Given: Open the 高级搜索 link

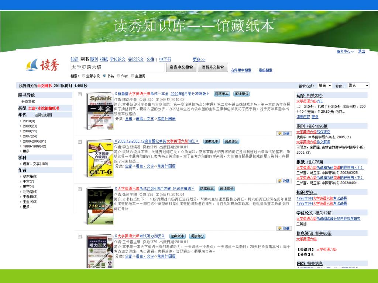Looking at the screenshot, I should (265, 70).
